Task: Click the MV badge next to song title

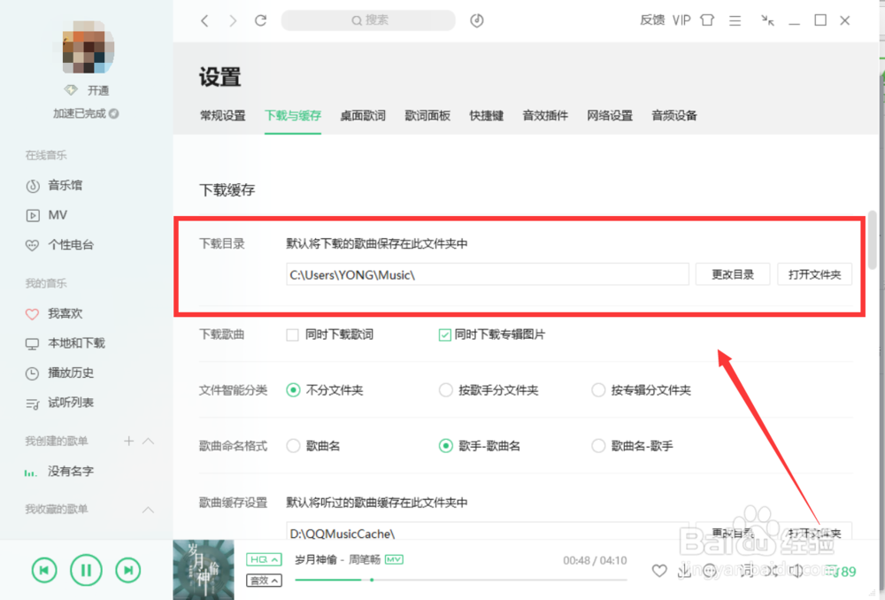Action: tap(394, 559)
